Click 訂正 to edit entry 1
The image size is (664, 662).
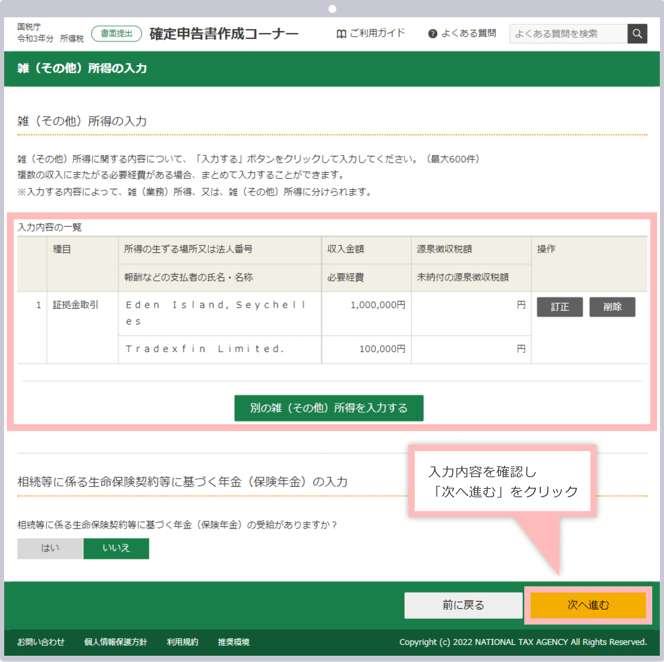[x=559, y=307]
